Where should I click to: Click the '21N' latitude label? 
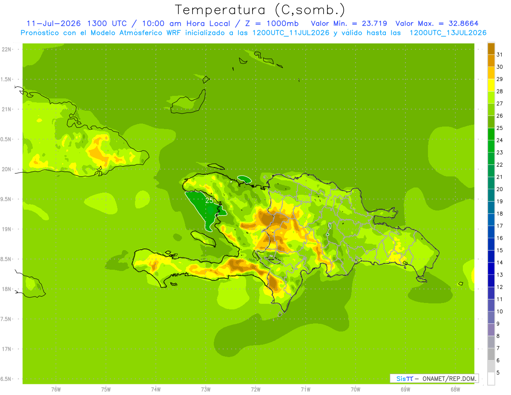coord(7,110)
